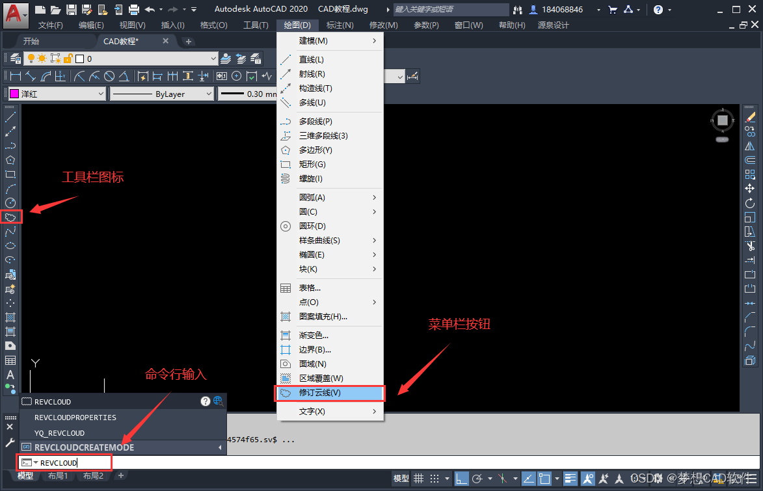Toggle grid display in status bar
The width and height of the screenshot is (763, 491).
[418, 479]
